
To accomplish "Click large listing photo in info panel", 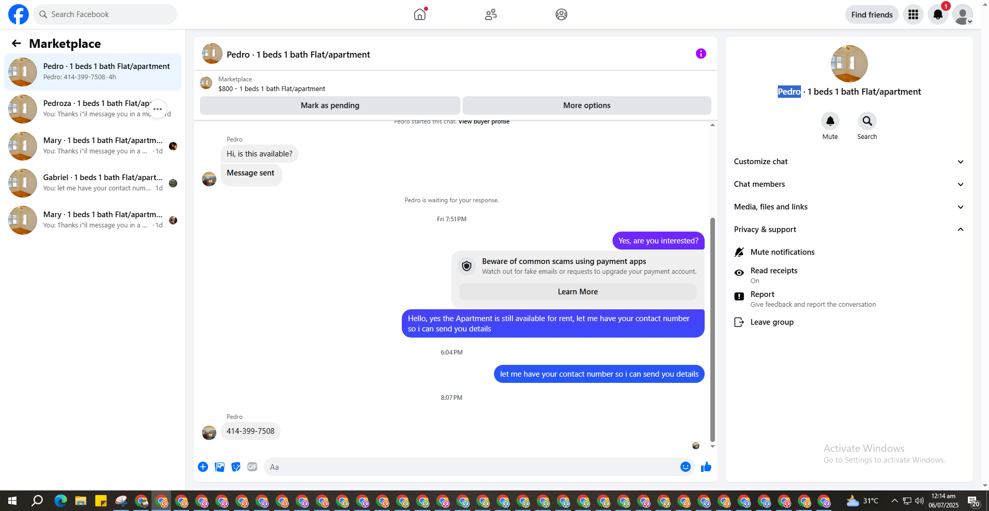I will [849, 64].
